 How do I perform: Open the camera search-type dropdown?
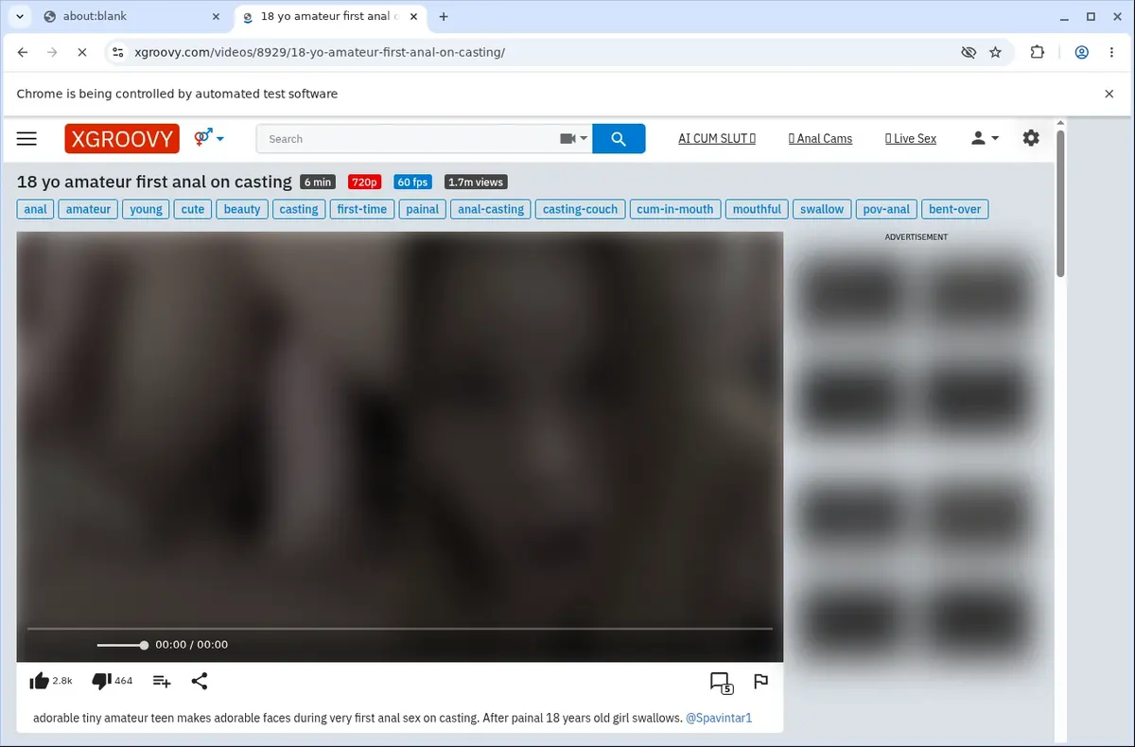574,139
